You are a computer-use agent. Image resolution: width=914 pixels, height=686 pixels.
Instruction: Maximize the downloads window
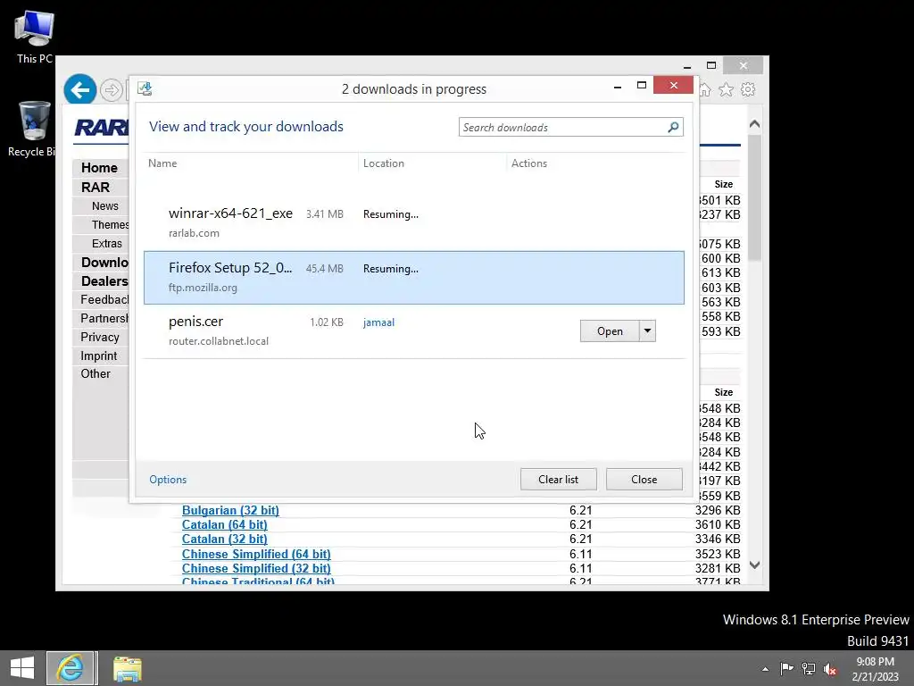[x=641, y=86]
